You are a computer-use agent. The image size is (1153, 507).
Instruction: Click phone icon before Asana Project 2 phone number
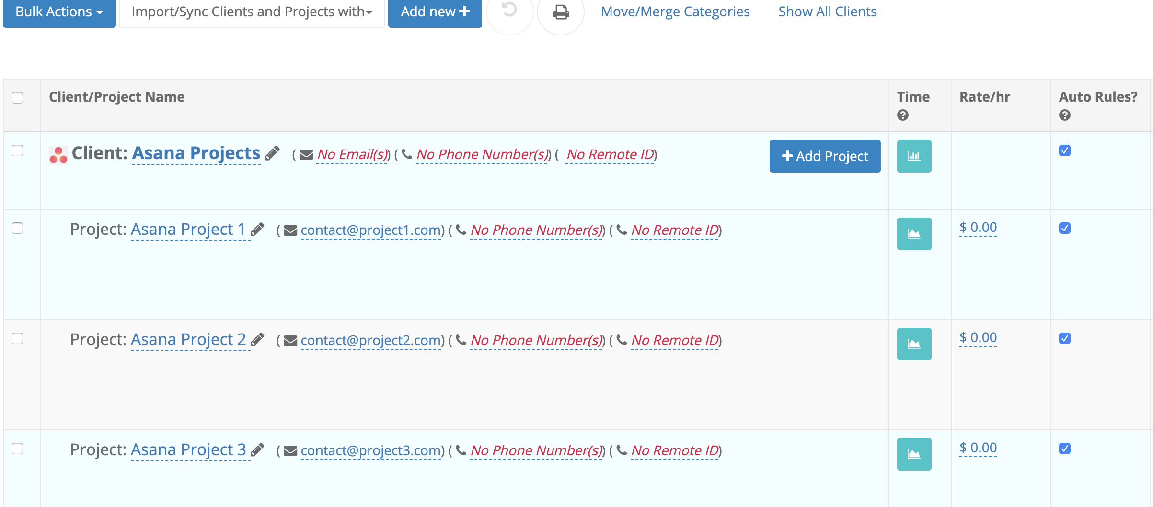461,340
